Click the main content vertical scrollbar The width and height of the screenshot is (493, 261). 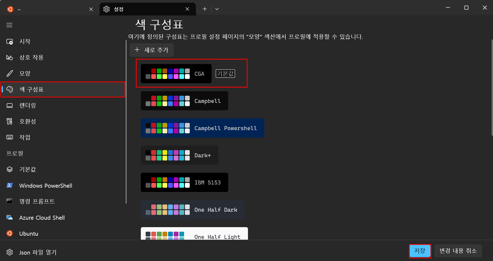pyautogui.click(x=492, y=88)
